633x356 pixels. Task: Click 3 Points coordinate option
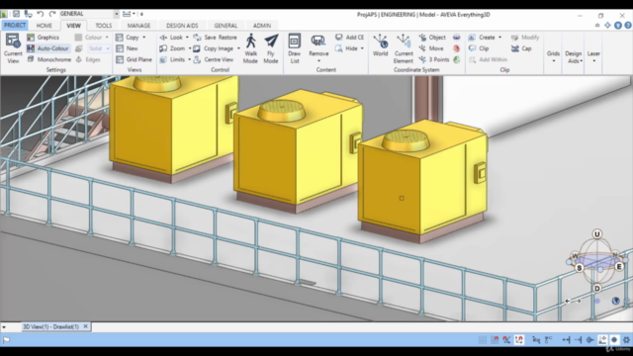tap(434, 59)
